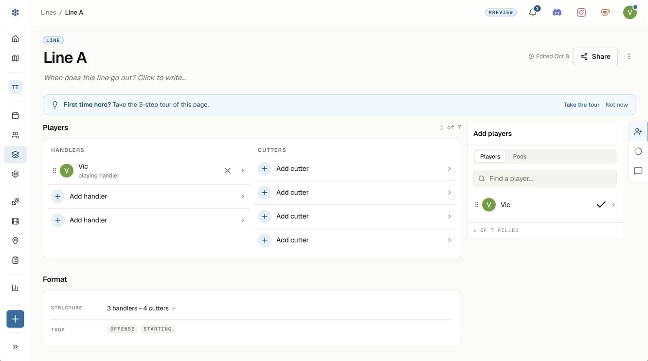Open the user avatar menu in the header
This screenshot has width=648, height=361.
630,13
